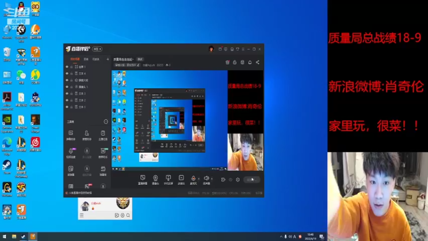428x241 pixels.
Task: Open the QQ penguin desktop icon
Action: [x=21, y=8]
